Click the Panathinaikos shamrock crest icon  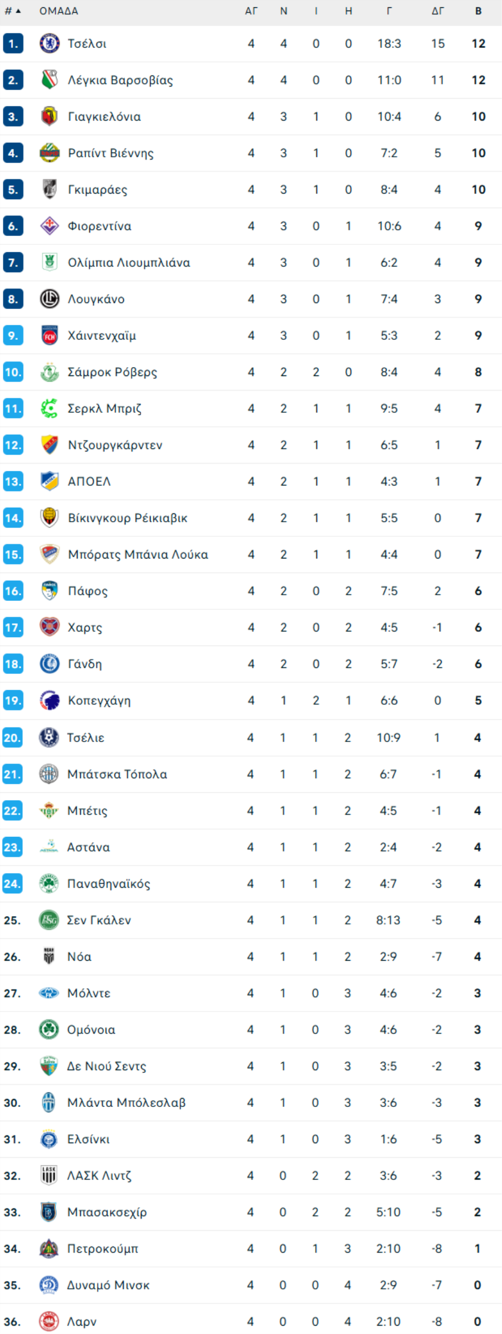(49, 884)
